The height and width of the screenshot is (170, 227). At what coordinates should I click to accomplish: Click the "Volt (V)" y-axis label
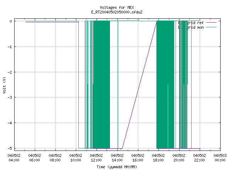pyautogui.click(x=4, y=85)
